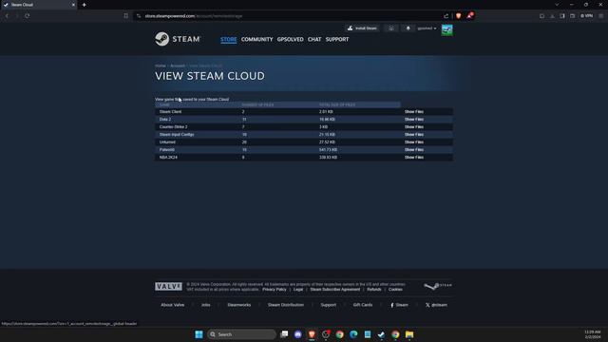Click the Brave Shields lion icon in address bar
Viewport: 608px width, 342px height.
coord(458,16)
